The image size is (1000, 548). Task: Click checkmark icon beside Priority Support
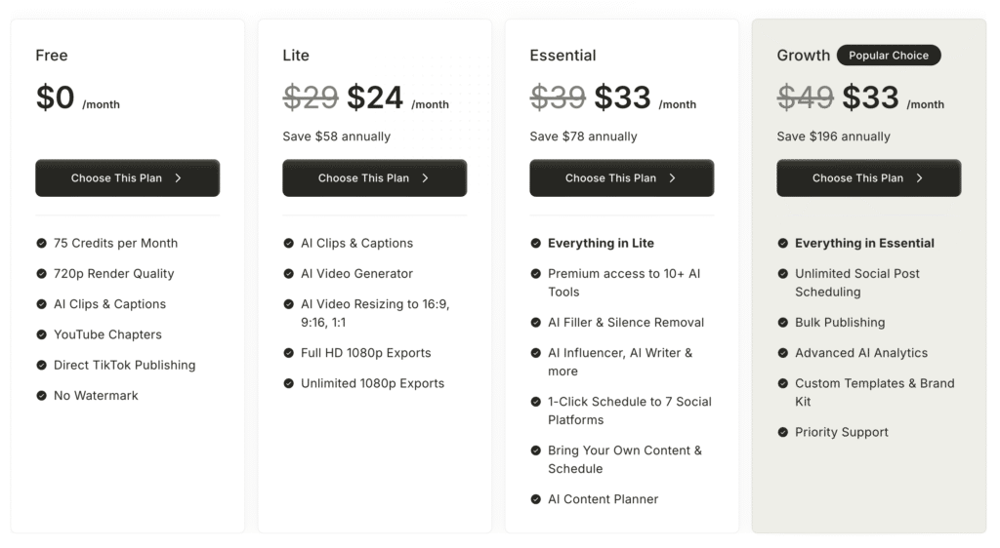pos(782,432)
